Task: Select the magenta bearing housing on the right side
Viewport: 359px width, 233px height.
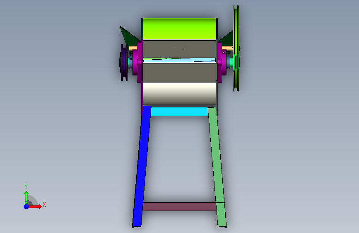Action: tap(222, 62)
